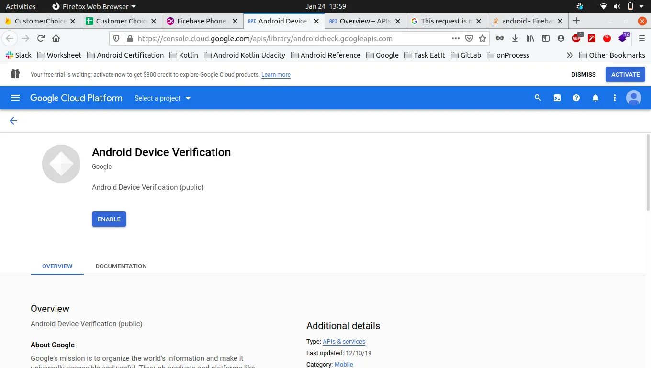Expand the Select a project dropdown
651x368 pixels.
pos(163,98)
